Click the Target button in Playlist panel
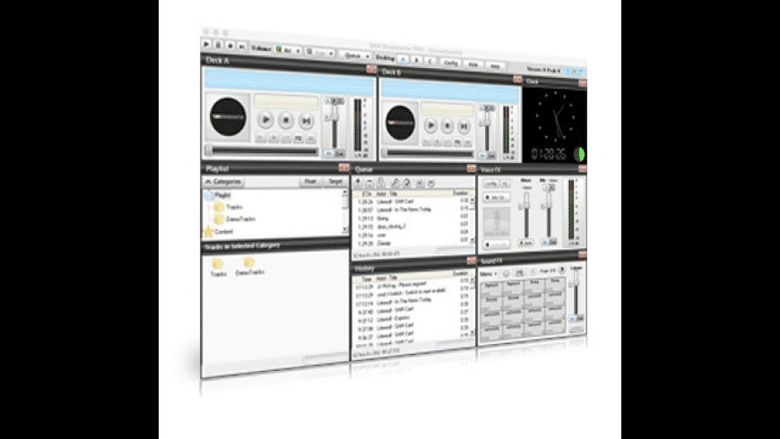The width and height of the screenshot is (780, 439). (x=335, y=182)
